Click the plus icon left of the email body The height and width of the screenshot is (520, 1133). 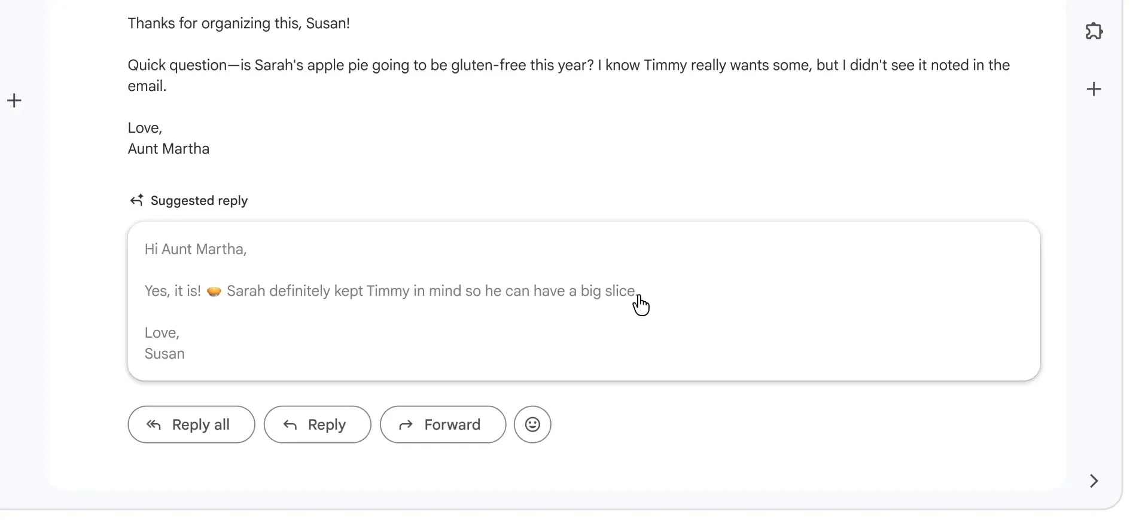pyautogui.click(x=14, y=100)
